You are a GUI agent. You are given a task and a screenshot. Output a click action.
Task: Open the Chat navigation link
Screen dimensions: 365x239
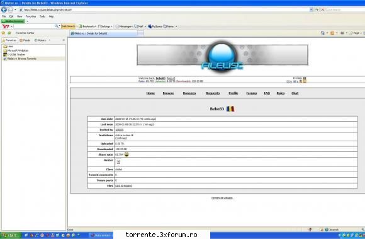[x=295, y=93]
